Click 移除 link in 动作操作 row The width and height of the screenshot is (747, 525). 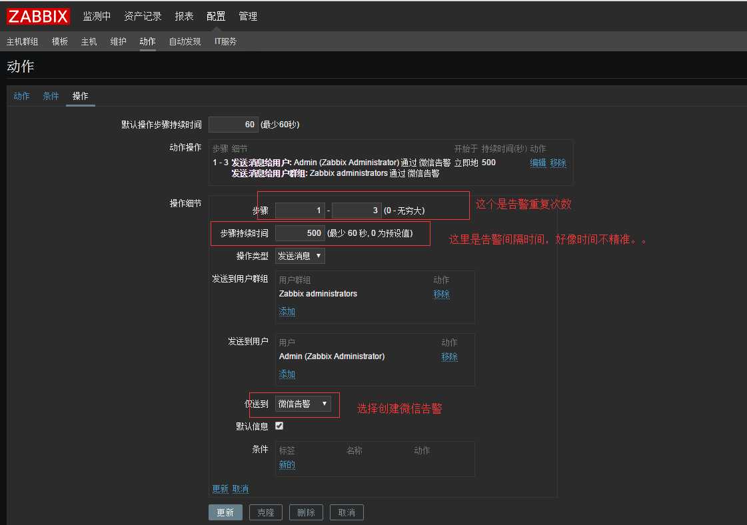(558, 163)
